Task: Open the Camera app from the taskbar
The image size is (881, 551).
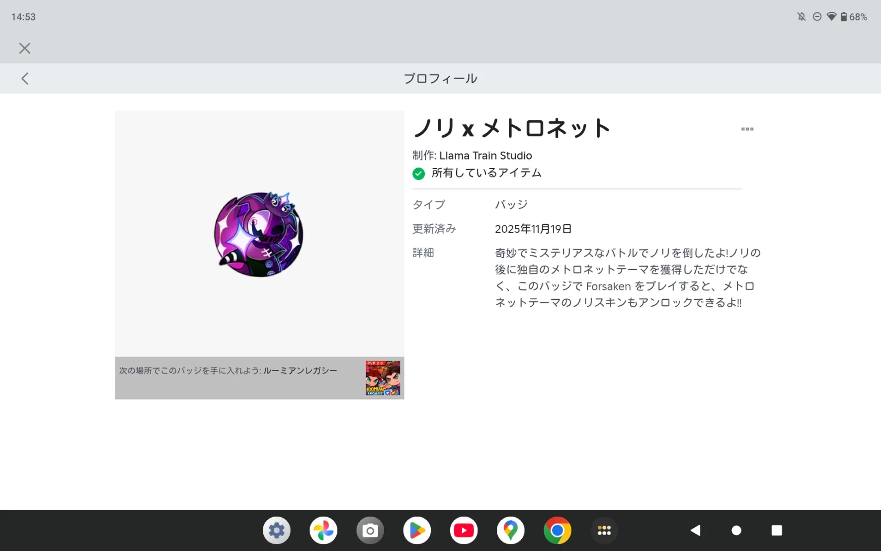Action: pyautogui.click(x=370, y=531)
